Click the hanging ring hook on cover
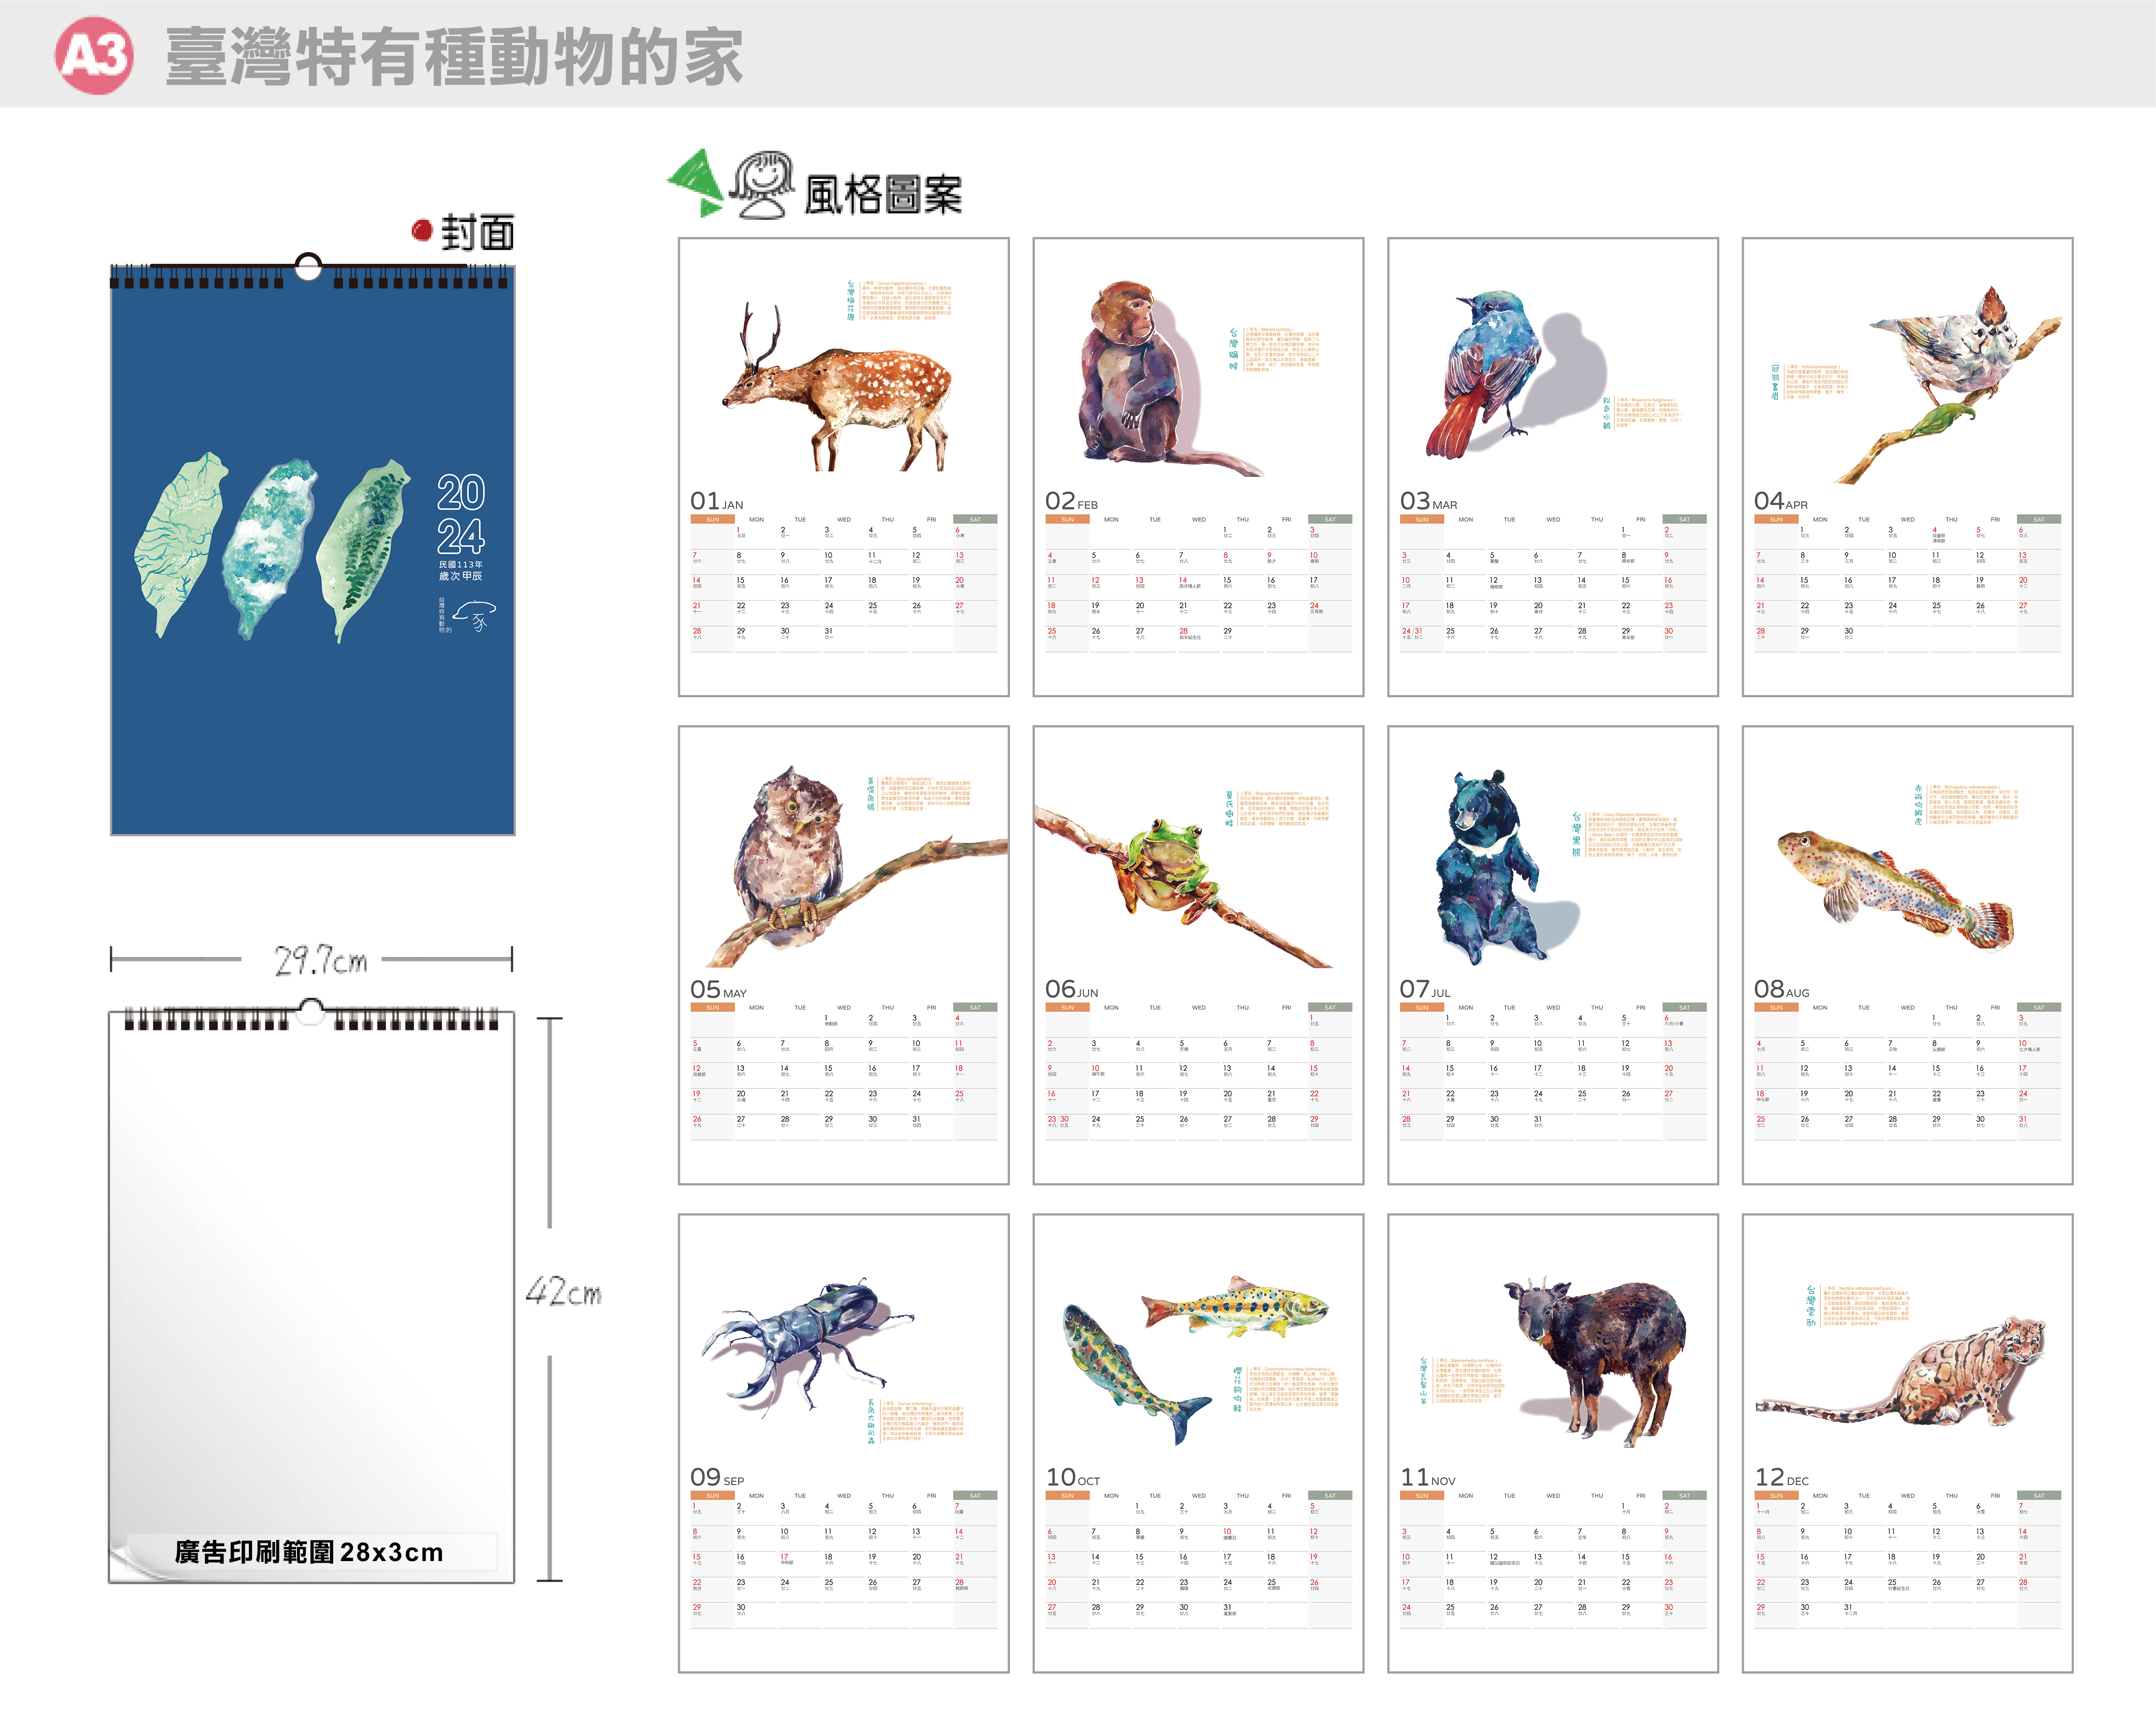Viewport: 2156px width, 1724px height. [308, 266]
